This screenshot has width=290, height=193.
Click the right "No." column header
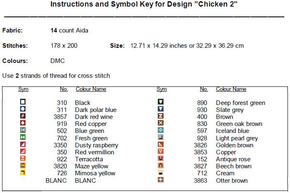point(203,89)
